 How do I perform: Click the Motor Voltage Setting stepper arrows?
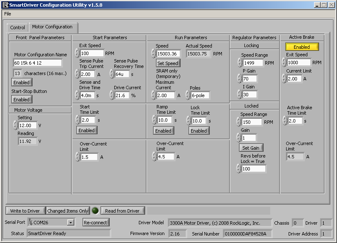(x=15, y=125)
